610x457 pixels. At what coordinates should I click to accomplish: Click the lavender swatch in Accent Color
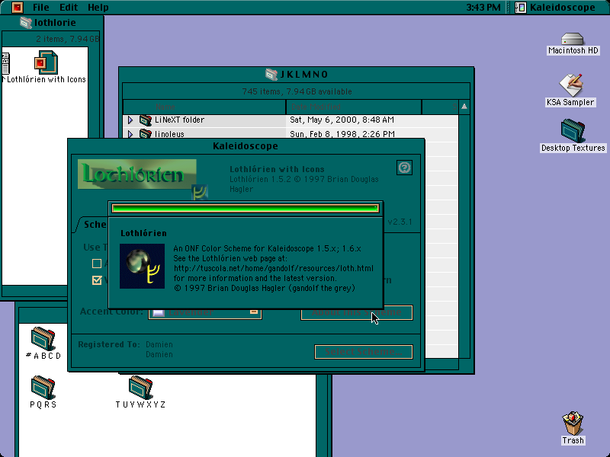point(159,312)
